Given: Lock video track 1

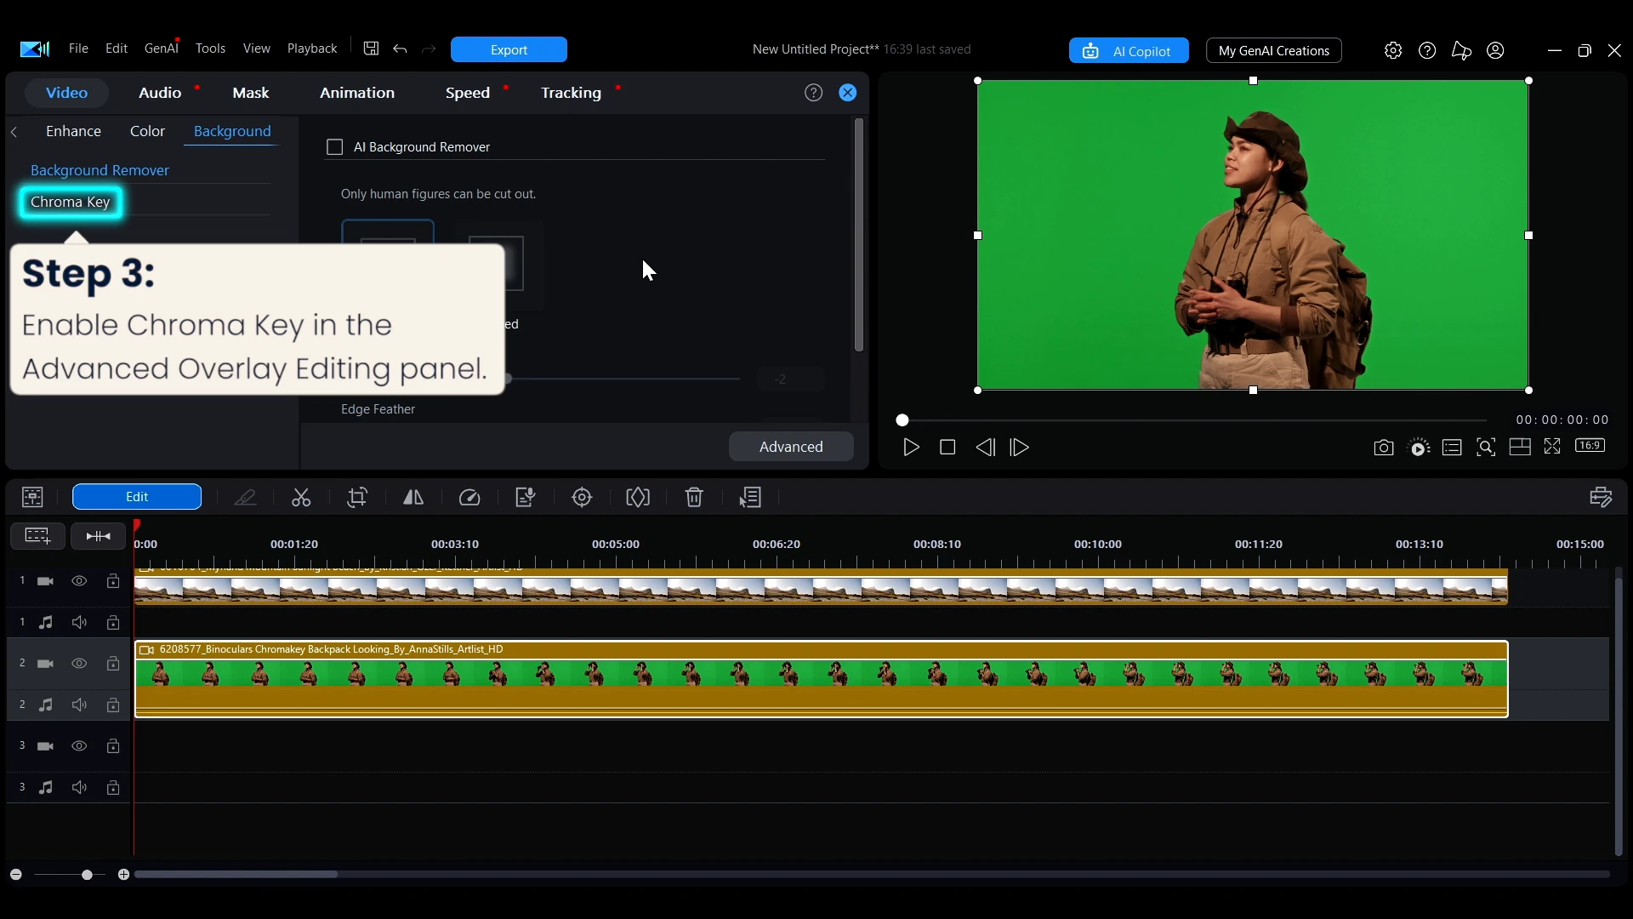Looking at the screenshot, I should [113, 581].
